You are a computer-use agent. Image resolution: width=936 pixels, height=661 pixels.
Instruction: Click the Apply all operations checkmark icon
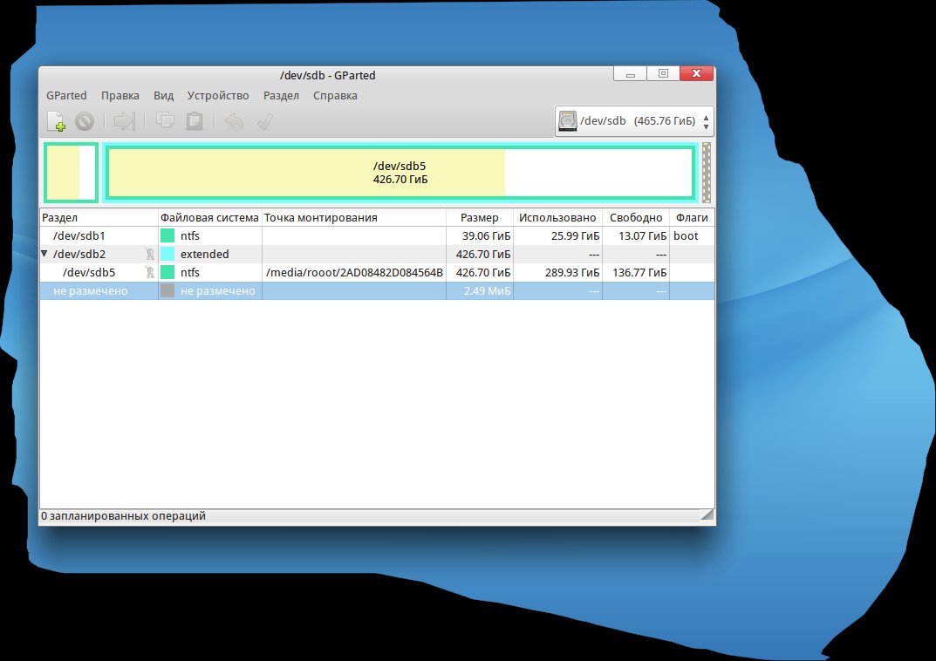[x=265, y=121]
